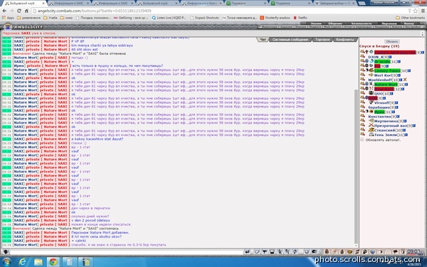Click info icon beside Тень Земли
This screenshot has height=267, width=427.
point(406,135)
